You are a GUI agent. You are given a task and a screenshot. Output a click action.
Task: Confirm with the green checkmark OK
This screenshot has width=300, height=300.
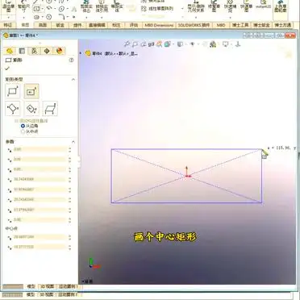point(7,69)
